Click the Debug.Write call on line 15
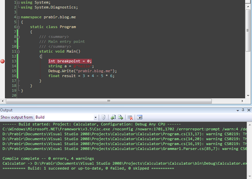This screenshot has height=179, width=252. click(x=82, y=71)
